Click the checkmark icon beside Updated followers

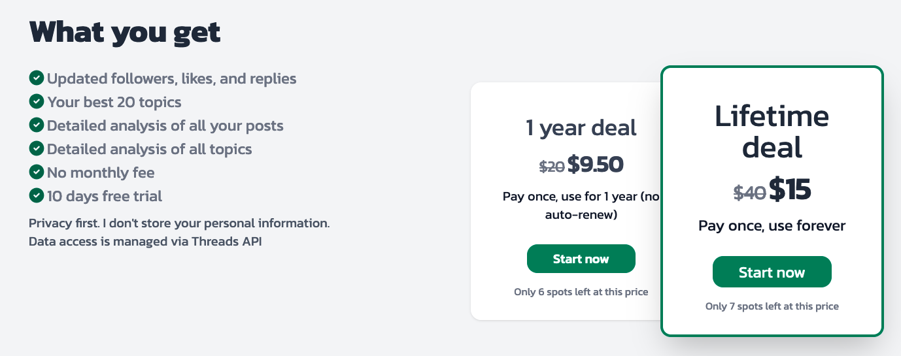coord(37,78)
